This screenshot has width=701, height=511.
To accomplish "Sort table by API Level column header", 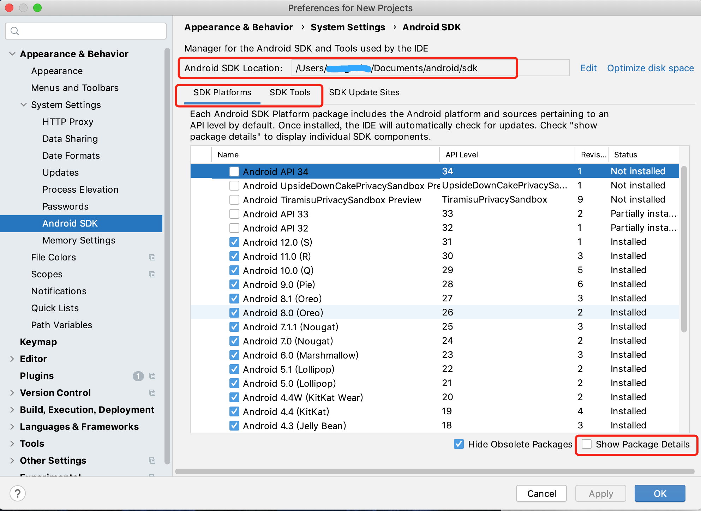I will click(x=507, y=155).
